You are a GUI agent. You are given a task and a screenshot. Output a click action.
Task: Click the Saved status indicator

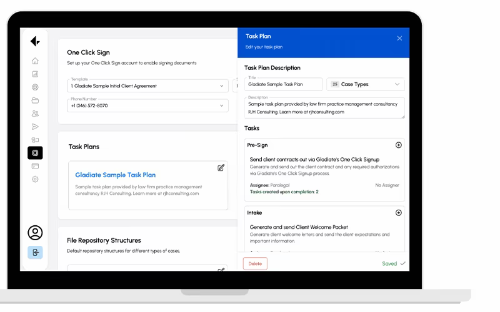click(394, 263)
